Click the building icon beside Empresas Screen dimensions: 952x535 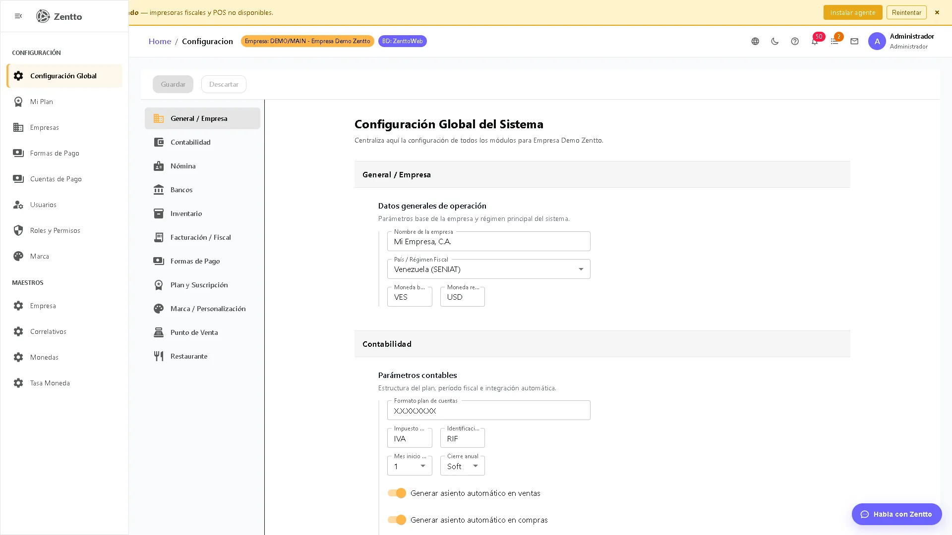pyautogui.click(x=18, y=127)
